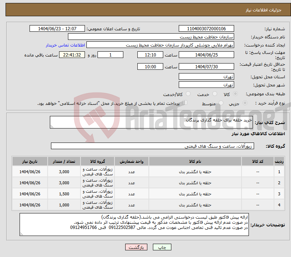The width and height of the screenshot is (291, 257).
Task: Click the چاپ print button
Action: 162,247
